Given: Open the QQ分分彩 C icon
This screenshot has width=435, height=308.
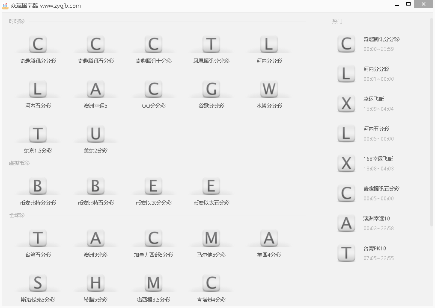Looking at the screenshot, I should pos(153,89).
